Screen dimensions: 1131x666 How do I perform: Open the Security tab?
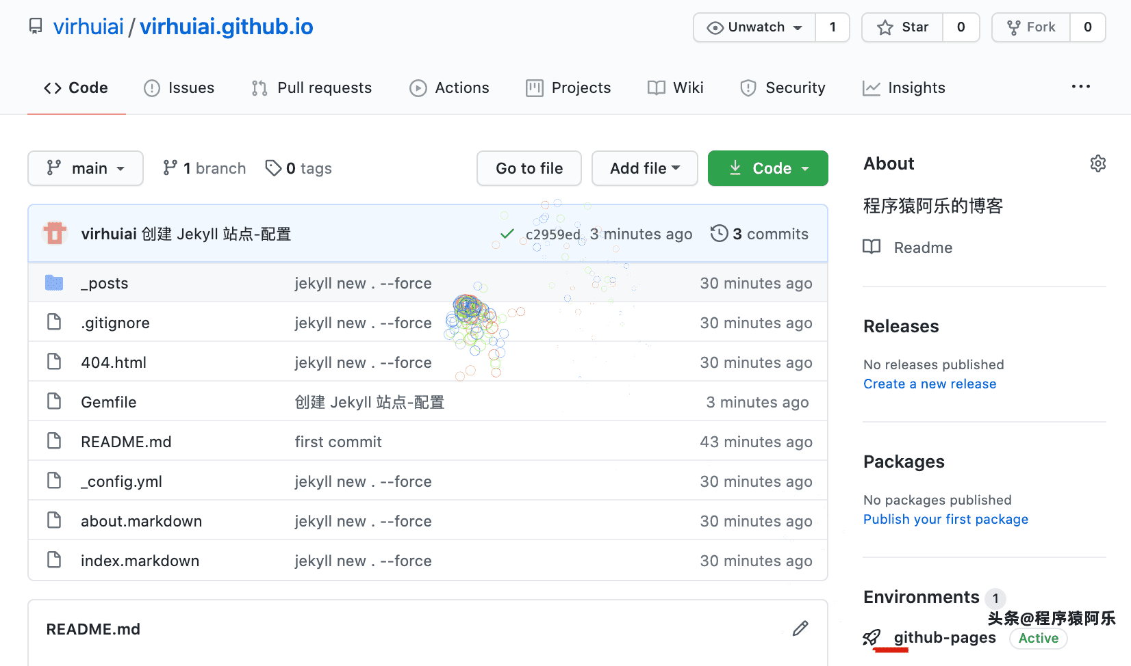(x=783, y=88)
